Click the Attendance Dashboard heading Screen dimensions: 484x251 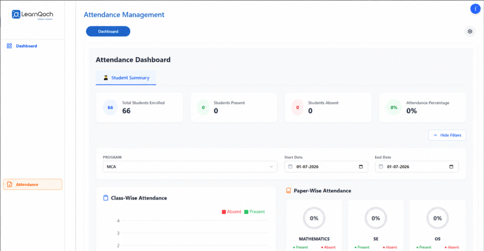point(133,60)
